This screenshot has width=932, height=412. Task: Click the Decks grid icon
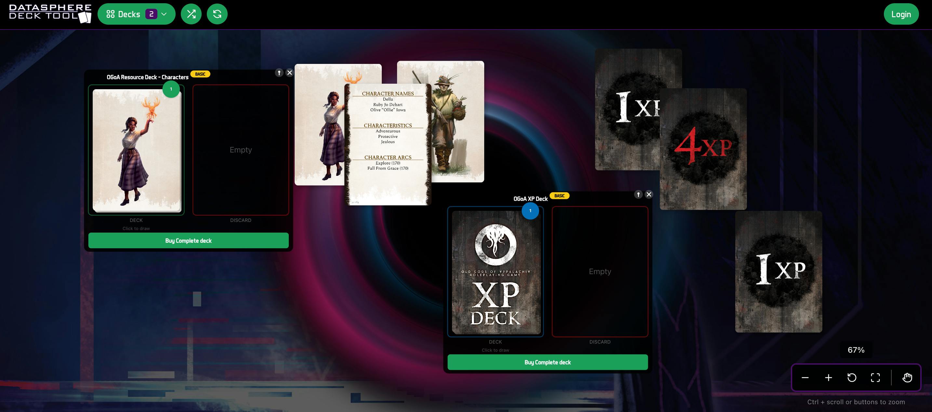pos(110,14)
